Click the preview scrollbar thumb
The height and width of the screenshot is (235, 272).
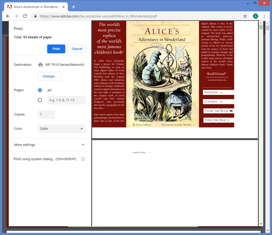point(261,27)
